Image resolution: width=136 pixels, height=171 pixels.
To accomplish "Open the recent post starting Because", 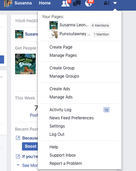I will pyautogui.click(x=30, y=138).
